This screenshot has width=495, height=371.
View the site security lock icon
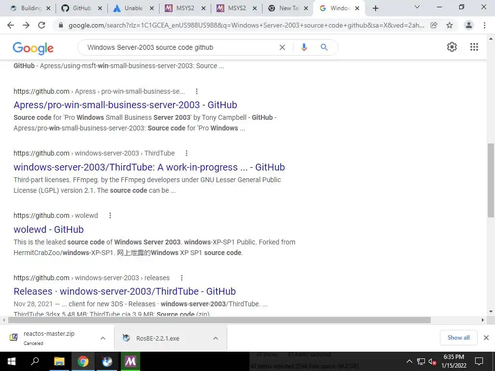point(61,25)
